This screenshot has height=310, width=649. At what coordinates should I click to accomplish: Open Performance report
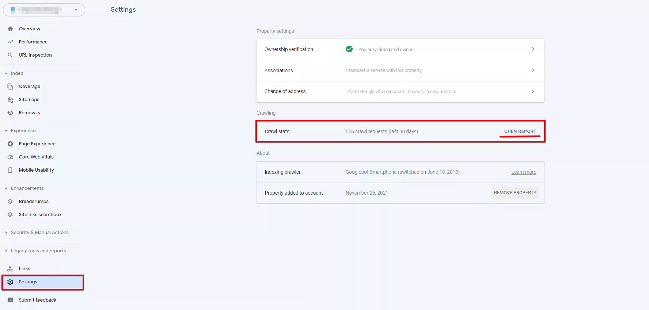[x=33, y=42]
